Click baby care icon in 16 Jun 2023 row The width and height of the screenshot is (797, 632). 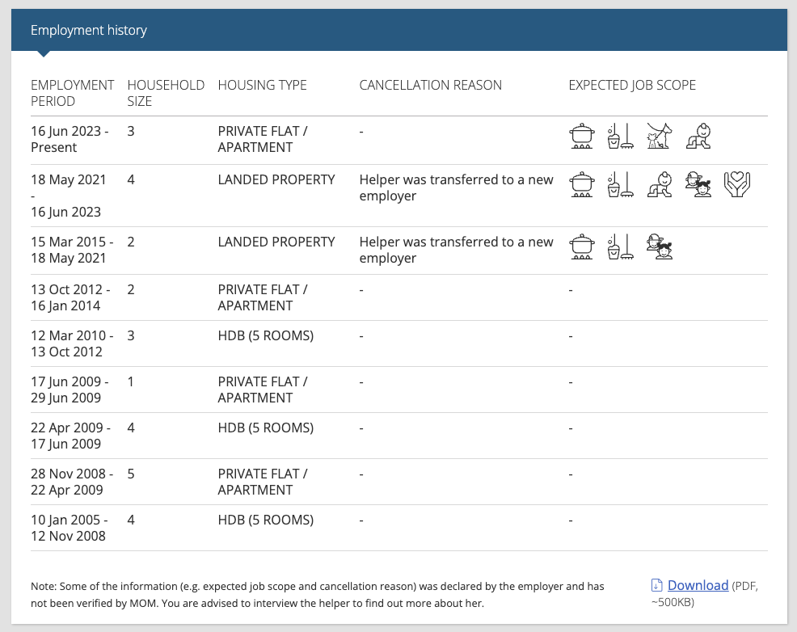(x=698, y=136)
